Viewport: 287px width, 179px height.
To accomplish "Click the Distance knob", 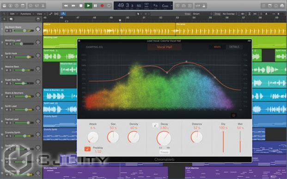I will click(x=197, y=137).
